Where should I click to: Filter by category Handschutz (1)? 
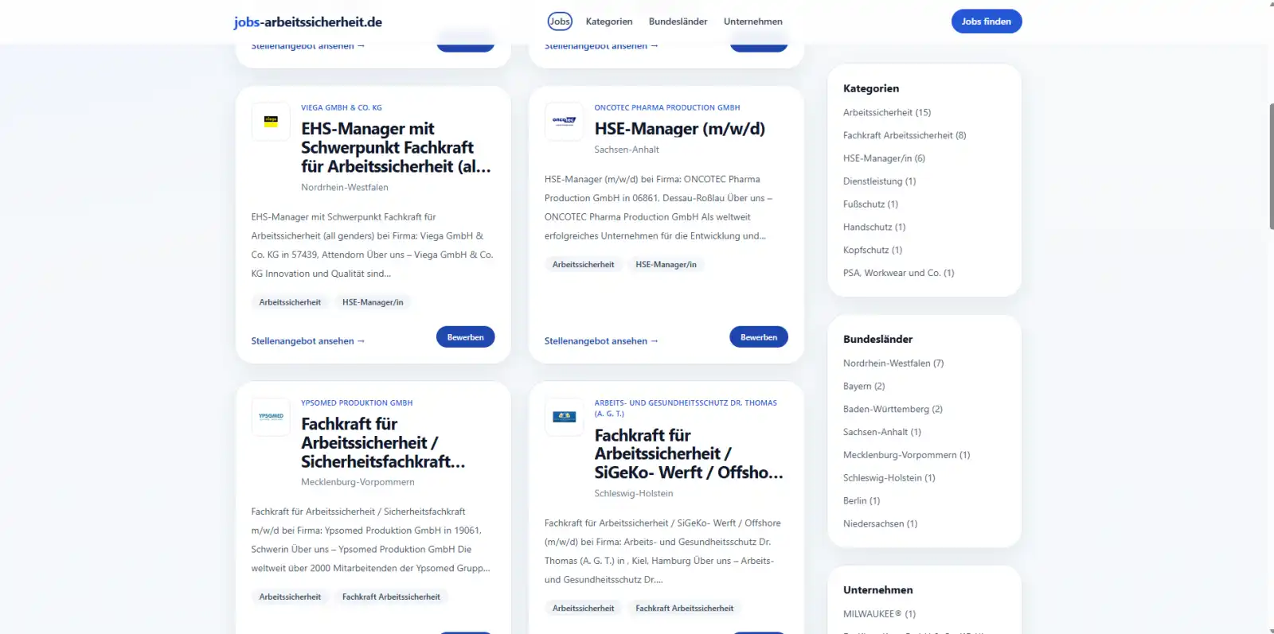click(x=874, y=228)
